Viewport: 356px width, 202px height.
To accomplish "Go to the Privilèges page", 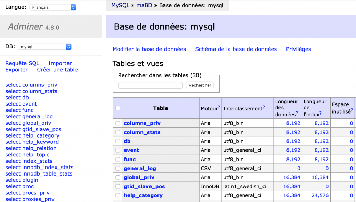I will click(298, 49).
